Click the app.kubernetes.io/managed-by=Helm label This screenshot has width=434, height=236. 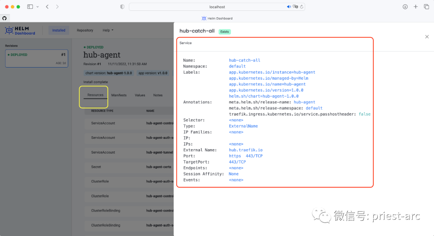[268, 78]
